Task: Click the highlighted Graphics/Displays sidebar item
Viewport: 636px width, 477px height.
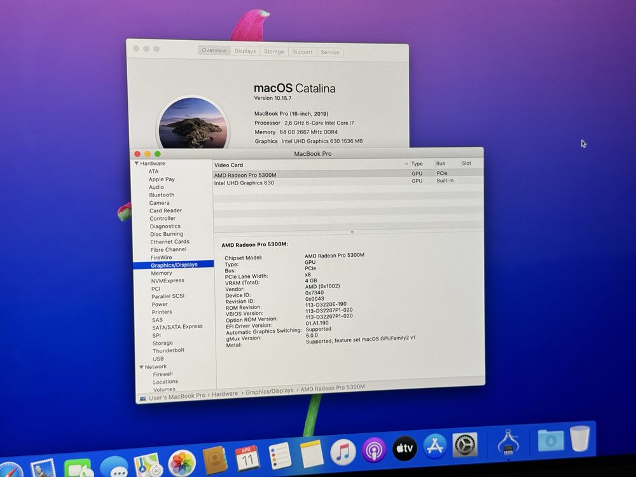Action: point(174,265)
